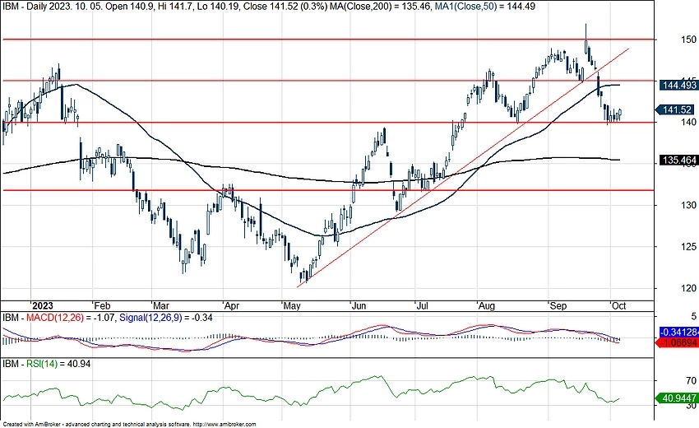Click the 40.9447 RSI value tag
The height and width of the screenshot is (428, 699).
click(678, 398)
